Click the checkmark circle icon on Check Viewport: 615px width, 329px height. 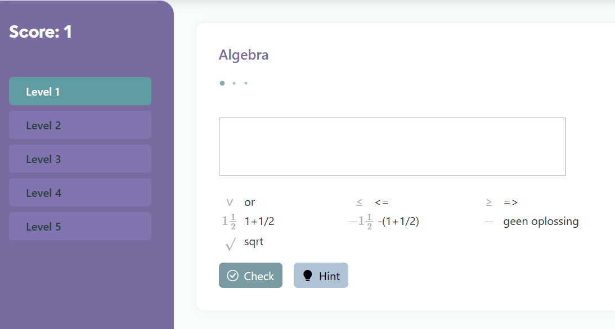coord(232,276)
